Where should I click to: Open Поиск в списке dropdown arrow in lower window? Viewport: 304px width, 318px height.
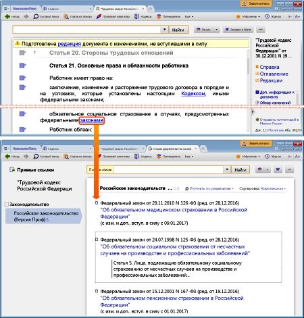[x=227, y=169]
